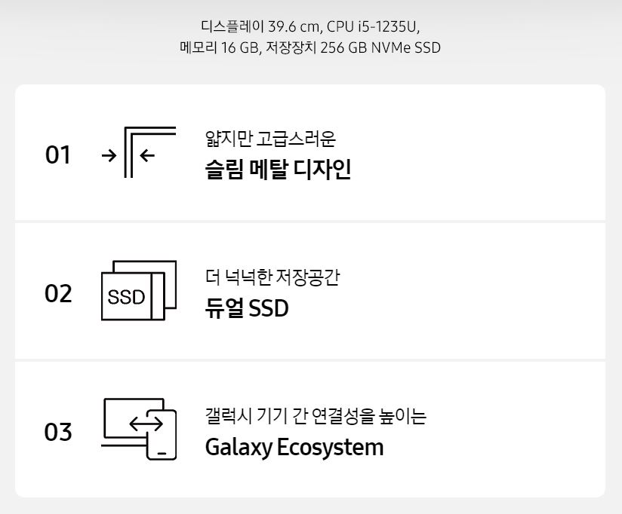622x514 pixels.
Task: Click the number 02 label
Action: (58, 293)
